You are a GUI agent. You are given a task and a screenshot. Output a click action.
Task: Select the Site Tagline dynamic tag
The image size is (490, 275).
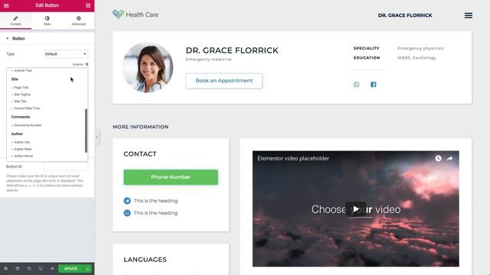(x=22, y=95)
